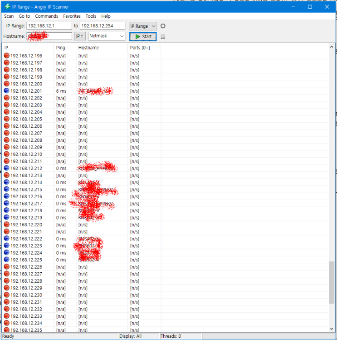337x340 pixels.
Task: Open the preferences gear icon
Action: pos(163,26)
